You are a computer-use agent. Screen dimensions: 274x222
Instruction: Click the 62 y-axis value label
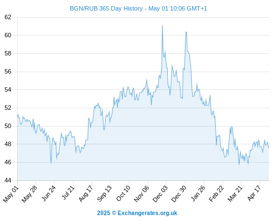pos(8,17)
